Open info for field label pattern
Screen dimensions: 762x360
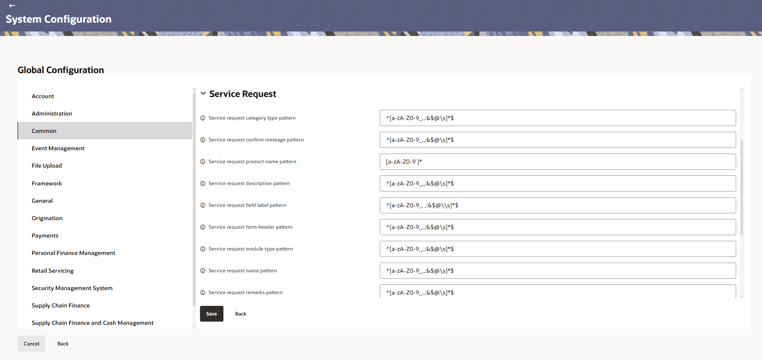click(203, 205)
